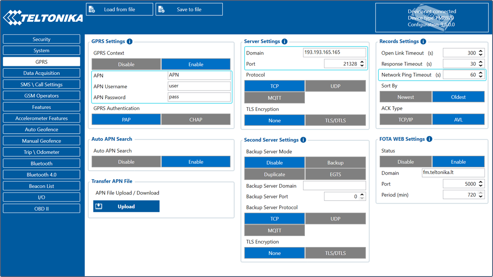Open FOTA WEB Settings info icon
The height and width of the screenshot is (277, 493).
point(429,139)
